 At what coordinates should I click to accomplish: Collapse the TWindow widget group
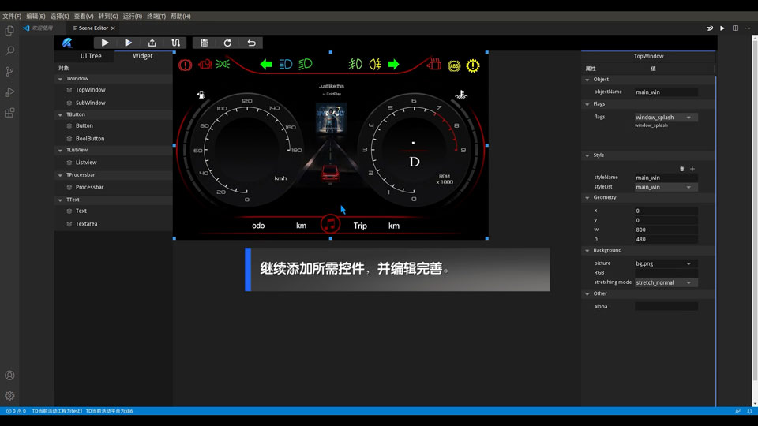[x=60, y=79]
